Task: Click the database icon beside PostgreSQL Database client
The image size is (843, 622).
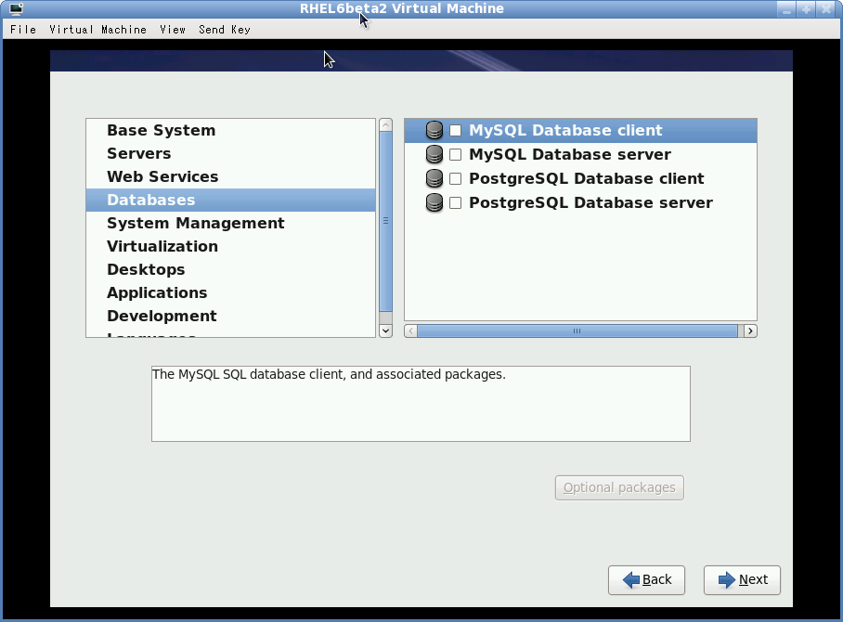Action: 434,178
